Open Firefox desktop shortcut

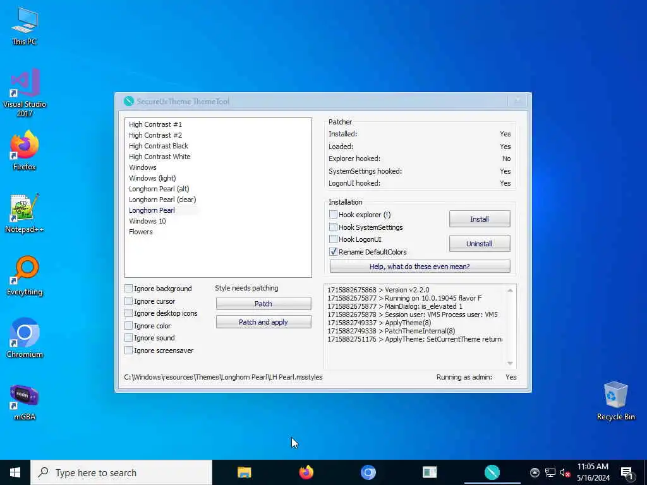25,150
